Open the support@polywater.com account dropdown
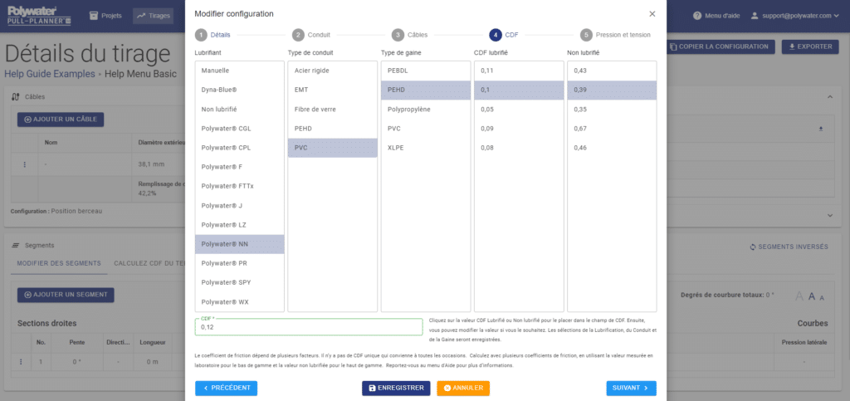 tap(794, 16)
